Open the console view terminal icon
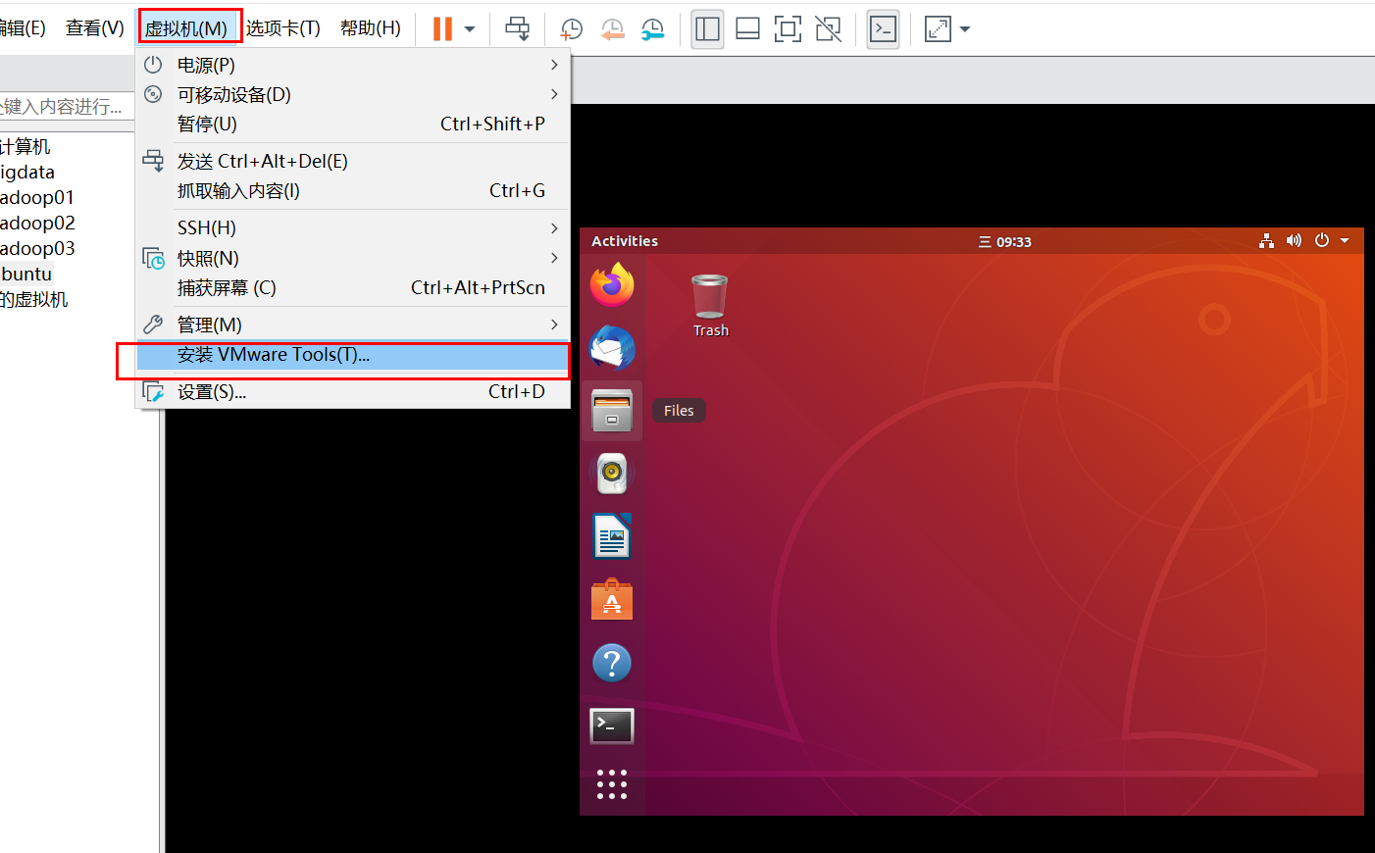Viewport: 1375px width, 853px height. point(884,28)
